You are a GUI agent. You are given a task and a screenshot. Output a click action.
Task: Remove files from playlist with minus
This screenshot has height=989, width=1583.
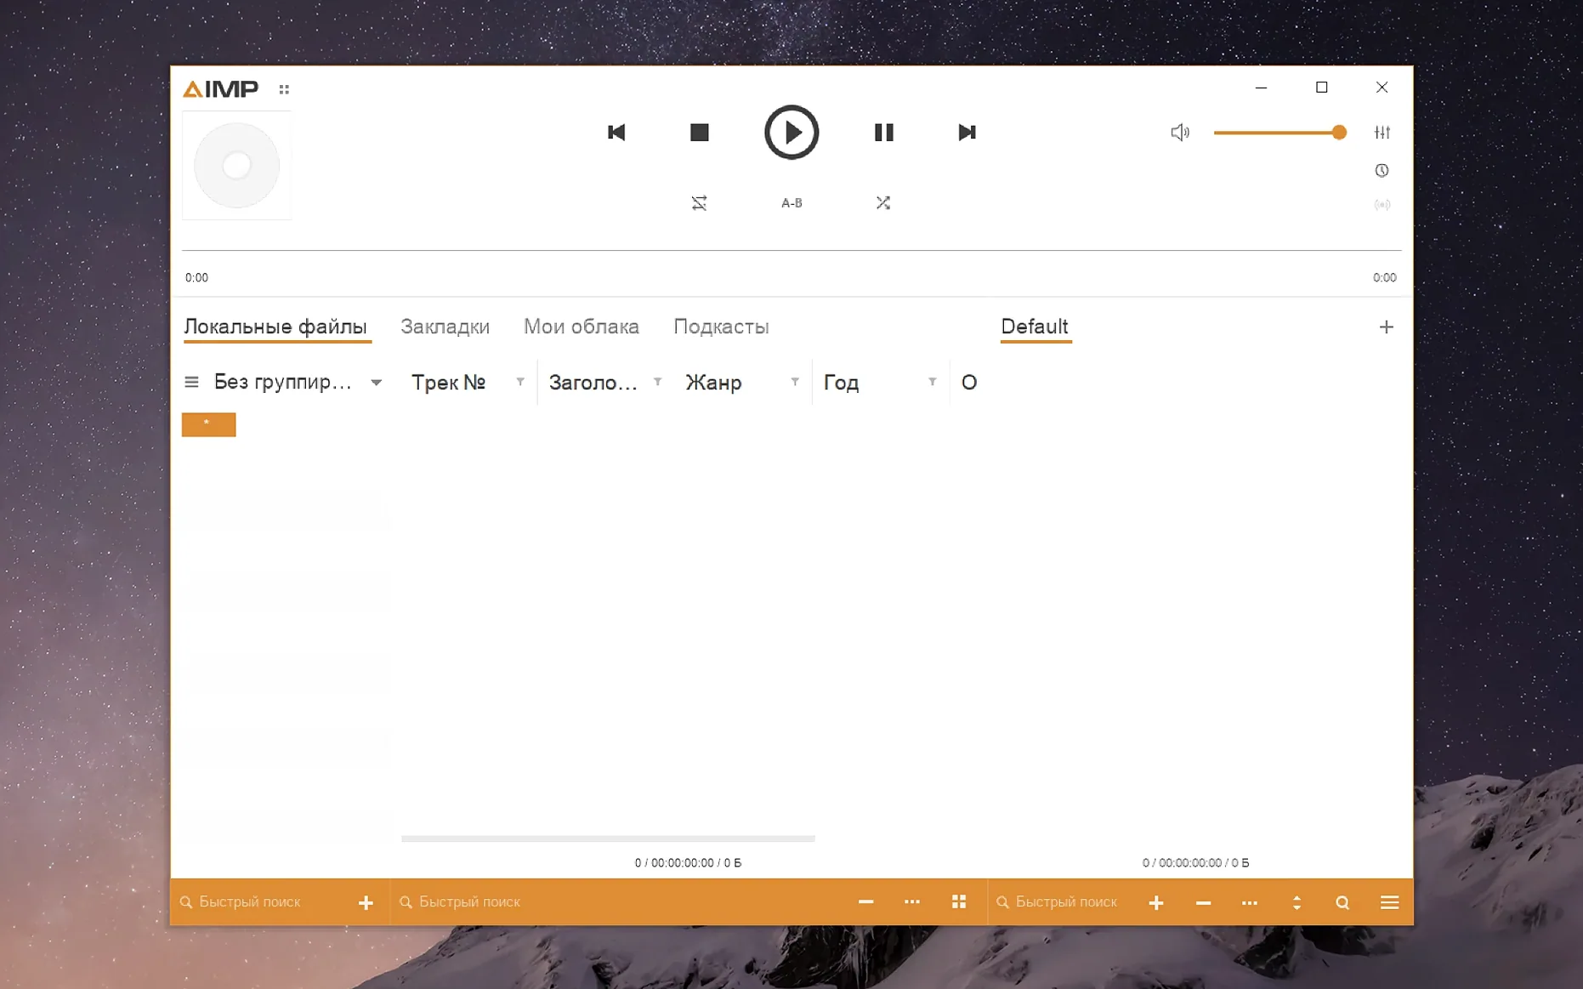[1203, 903]
